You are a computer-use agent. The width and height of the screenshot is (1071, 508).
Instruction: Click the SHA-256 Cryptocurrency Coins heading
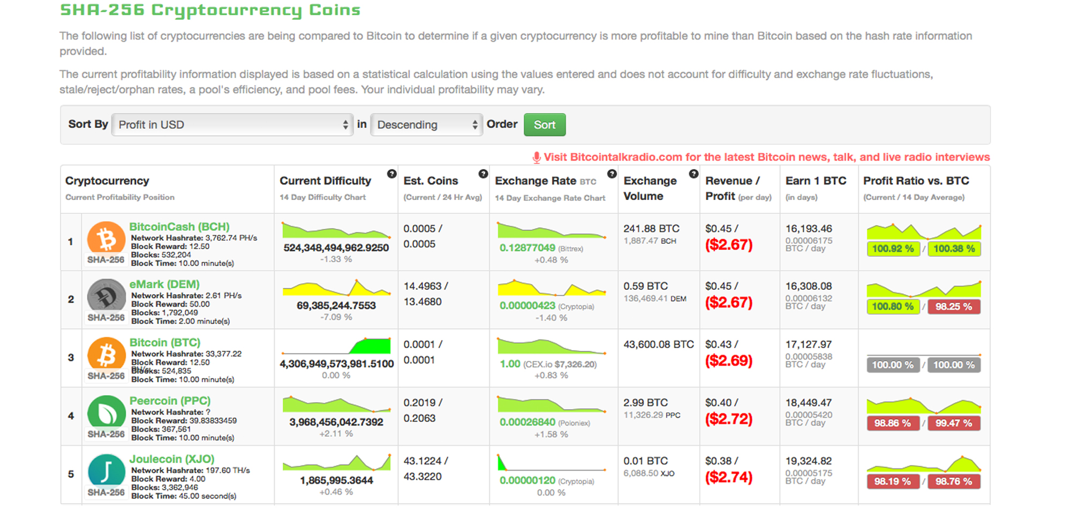[x=210, y=10]
